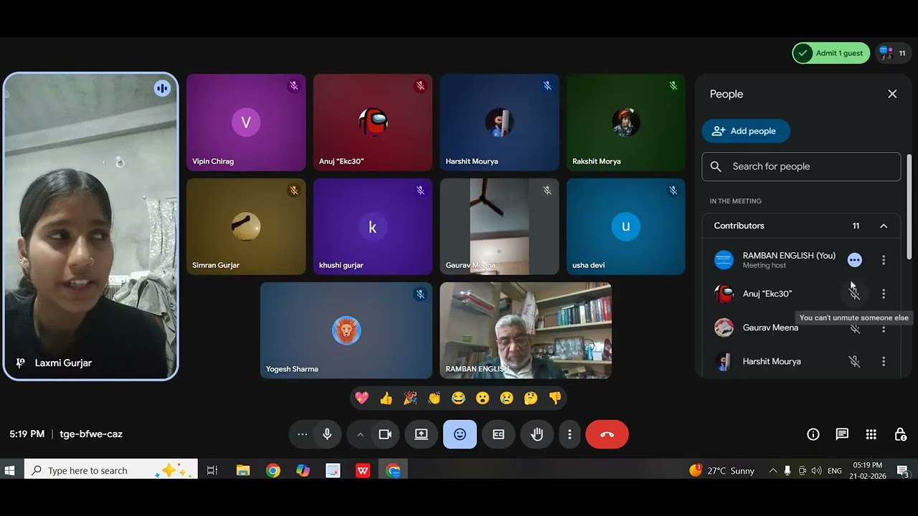Open Task View on the taskbar
This screenshot has width=918, height=516.
[212, 471]
